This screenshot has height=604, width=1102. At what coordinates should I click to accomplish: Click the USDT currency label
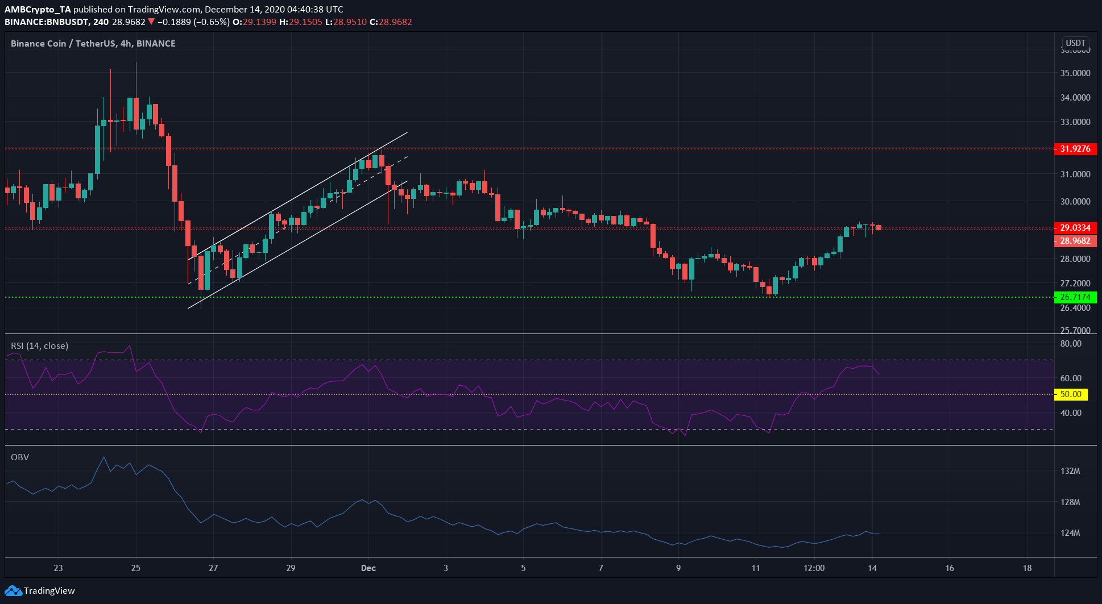(1075, 43)
